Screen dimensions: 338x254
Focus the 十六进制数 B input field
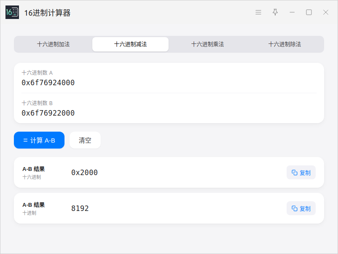[169, 113]
